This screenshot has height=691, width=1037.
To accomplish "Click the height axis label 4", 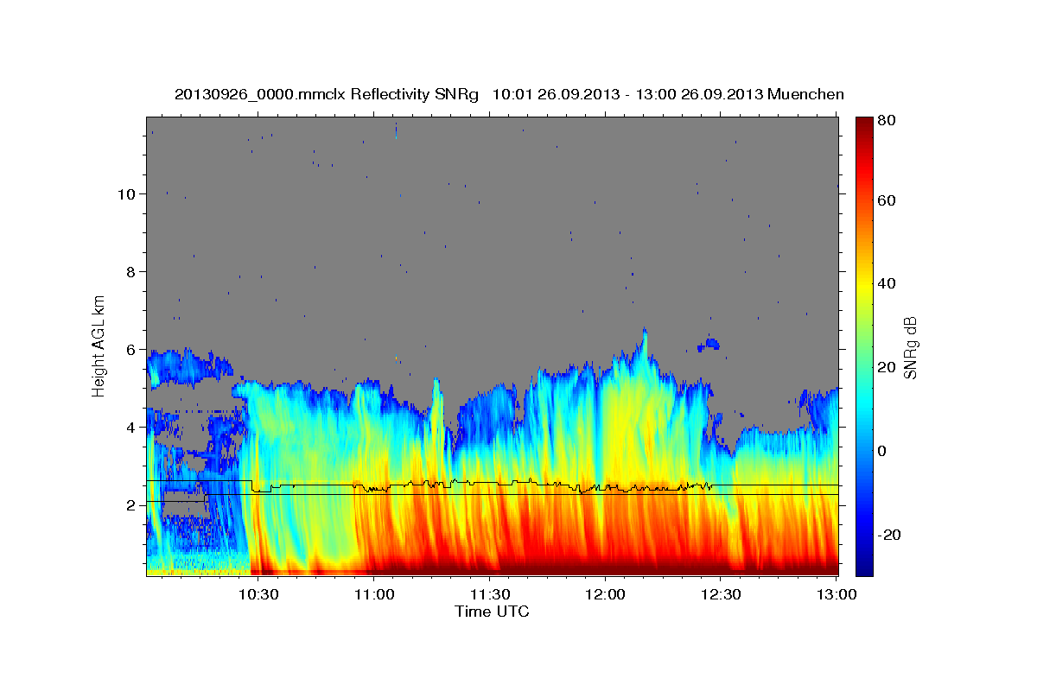I will coord(130,428).
